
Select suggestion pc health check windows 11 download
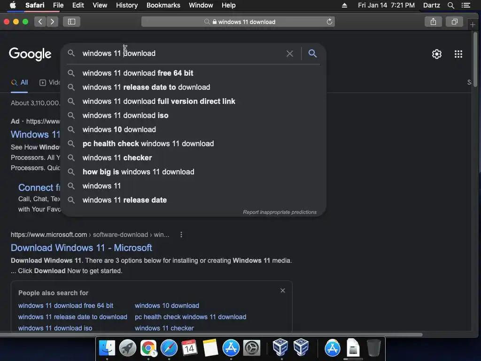coord(193,144)
